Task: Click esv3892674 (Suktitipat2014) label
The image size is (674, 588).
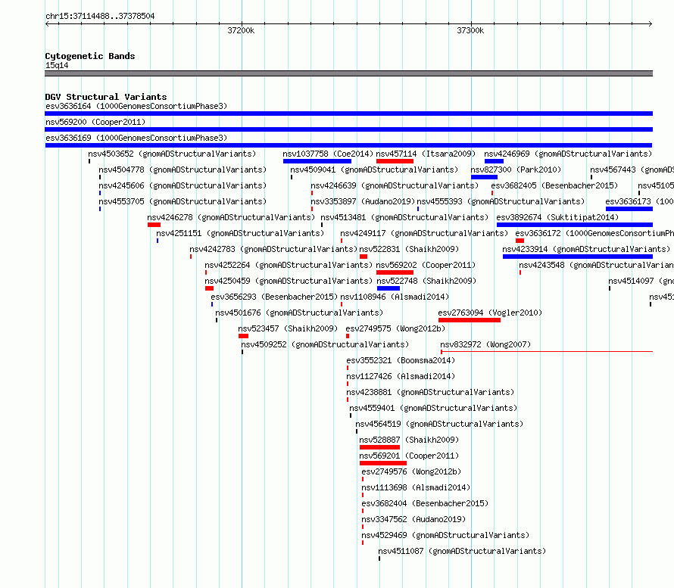Action: coord(557,217)
